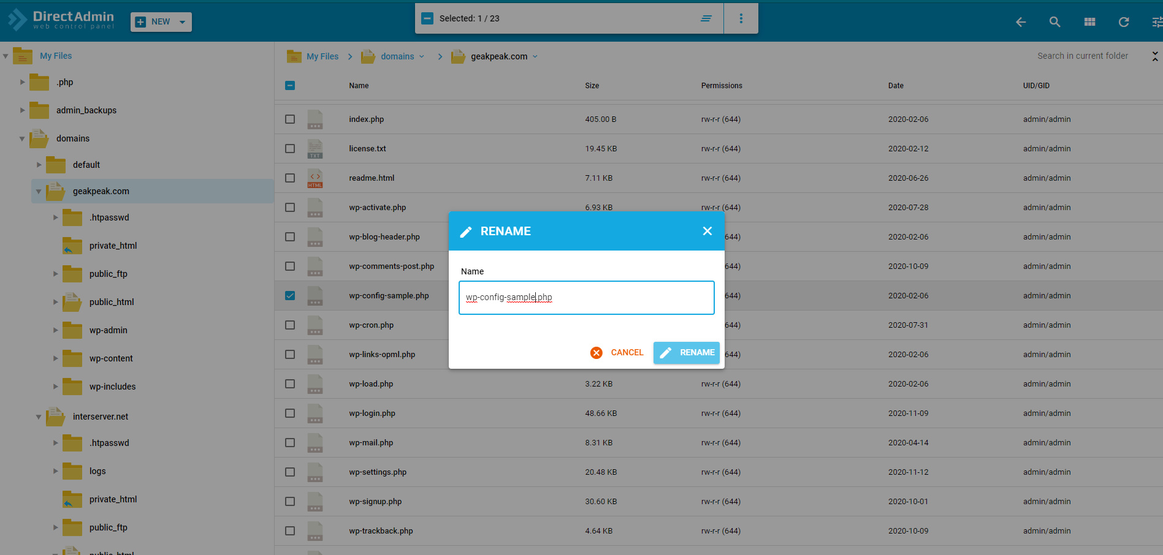Click the wp-admin folder icon in tree
The height and width of the screenshot is (555, 1163).
[72, 330]
